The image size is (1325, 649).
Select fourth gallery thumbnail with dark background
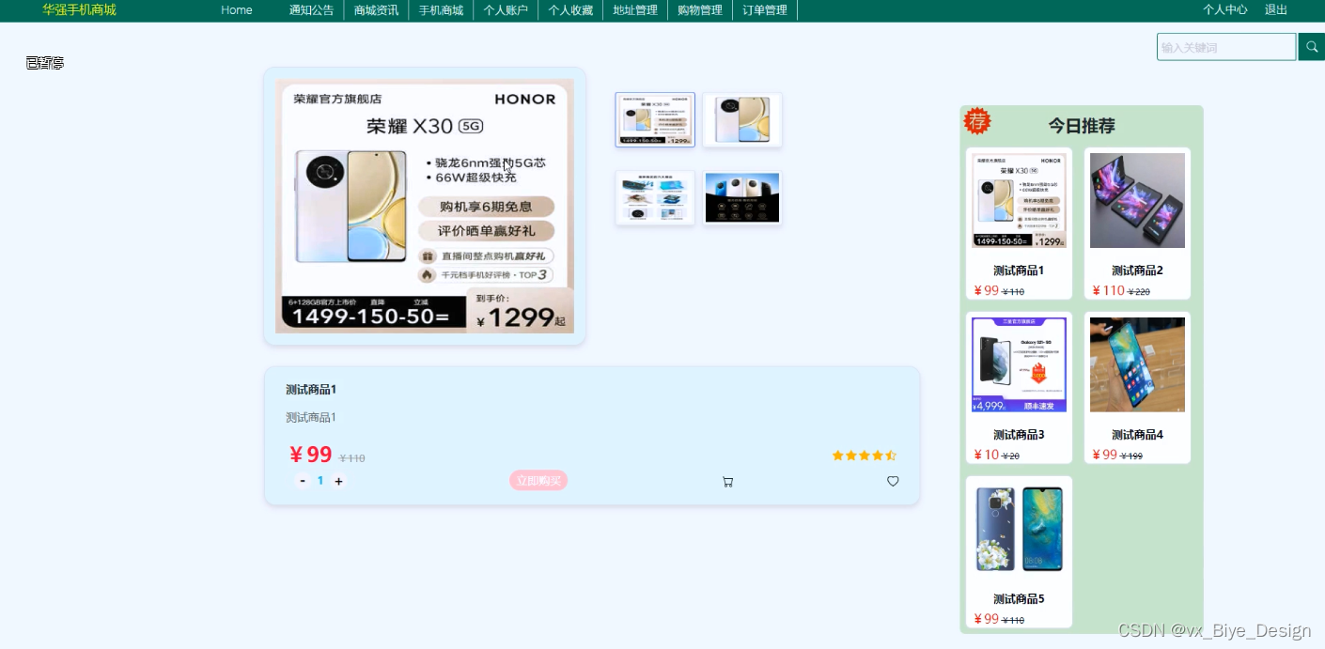(742, 198)
